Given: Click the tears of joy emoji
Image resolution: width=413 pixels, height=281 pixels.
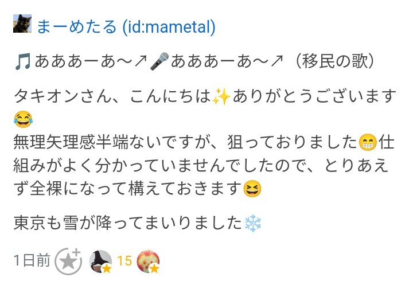Looking at the screenshot, I should (x=23, y=119).
